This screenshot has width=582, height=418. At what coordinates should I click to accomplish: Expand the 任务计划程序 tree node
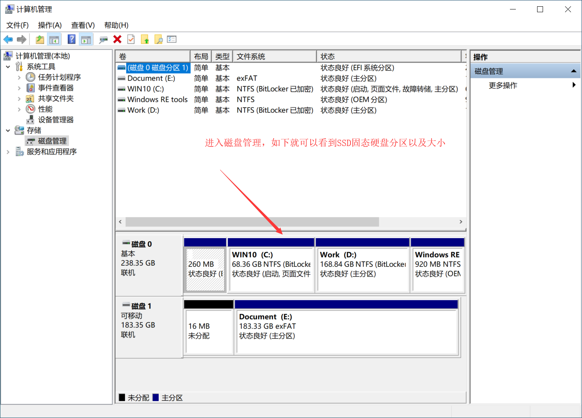19,78
